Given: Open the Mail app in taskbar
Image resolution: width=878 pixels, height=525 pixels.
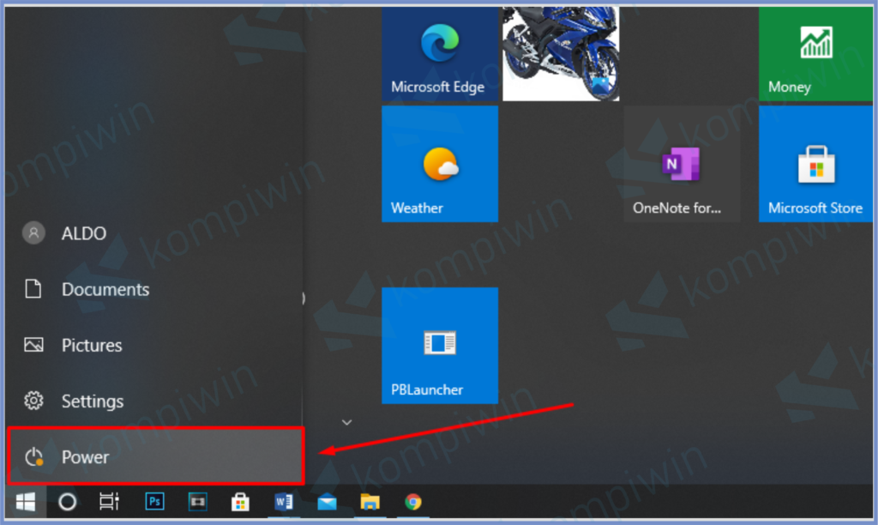Looking at the screenshot, I should [x=327, y=502].
